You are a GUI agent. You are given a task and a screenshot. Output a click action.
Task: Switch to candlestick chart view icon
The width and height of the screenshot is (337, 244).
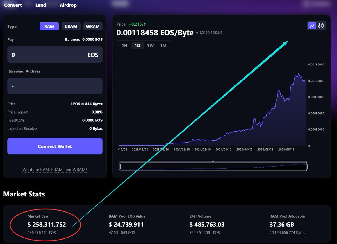321,26
